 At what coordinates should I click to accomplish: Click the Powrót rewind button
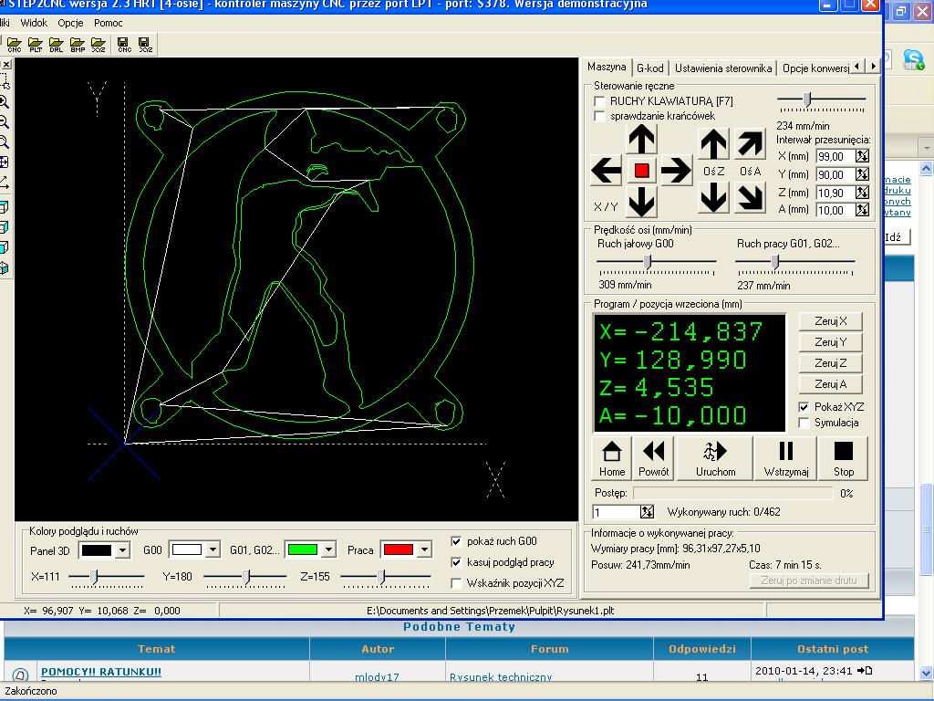tap(653, 458)
